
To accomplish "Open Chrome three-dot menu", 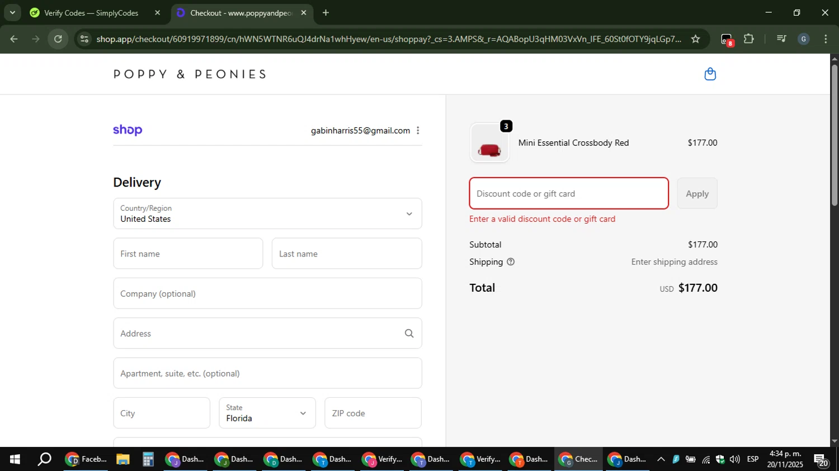I will [826, 39].
